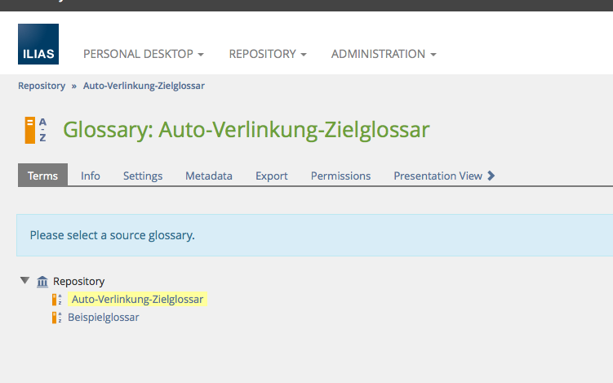613x383 pixels.
Task: Select the Export tab
Action: point(272,176)
